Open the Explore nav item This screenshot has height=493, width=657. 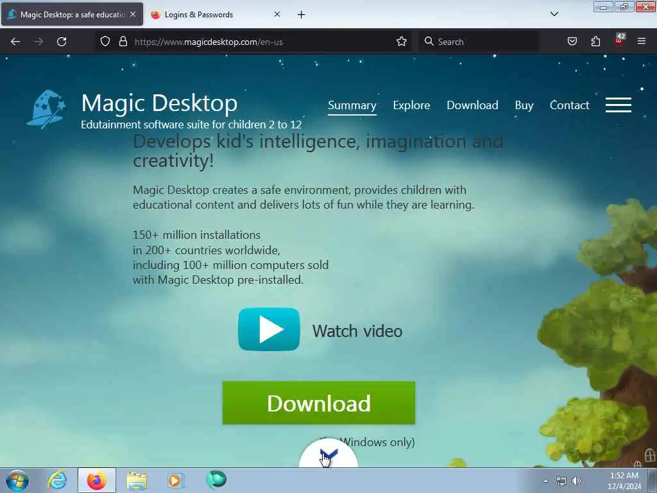click(411, 105)
